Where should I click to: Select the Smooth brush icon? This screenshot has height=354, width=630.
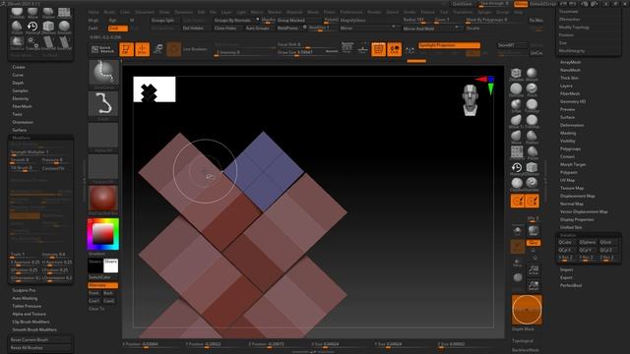[64, 28]
